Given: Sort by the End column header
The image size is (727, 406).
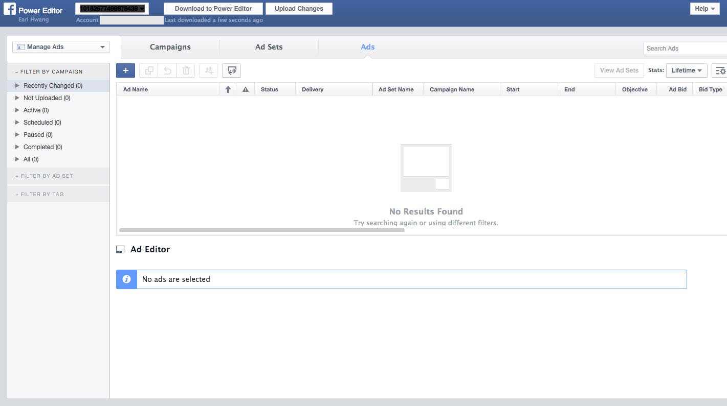Looking at the screenshot, I should [x=587, y=89].
